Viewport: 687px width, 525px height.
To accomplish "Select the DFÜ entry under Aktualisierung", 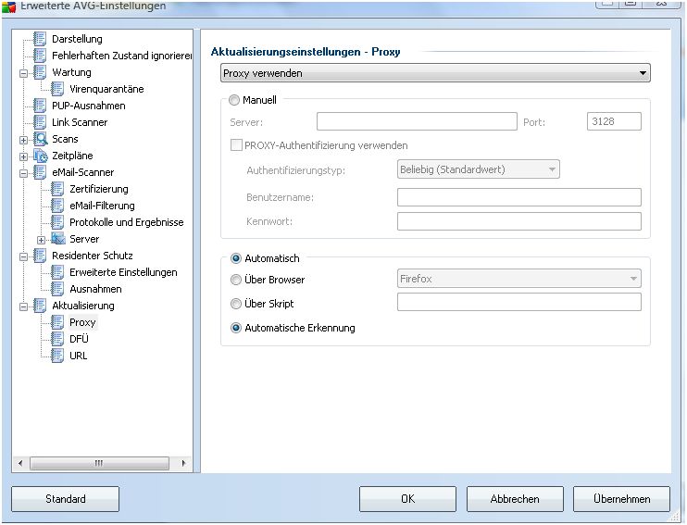I will pos(79,339).
